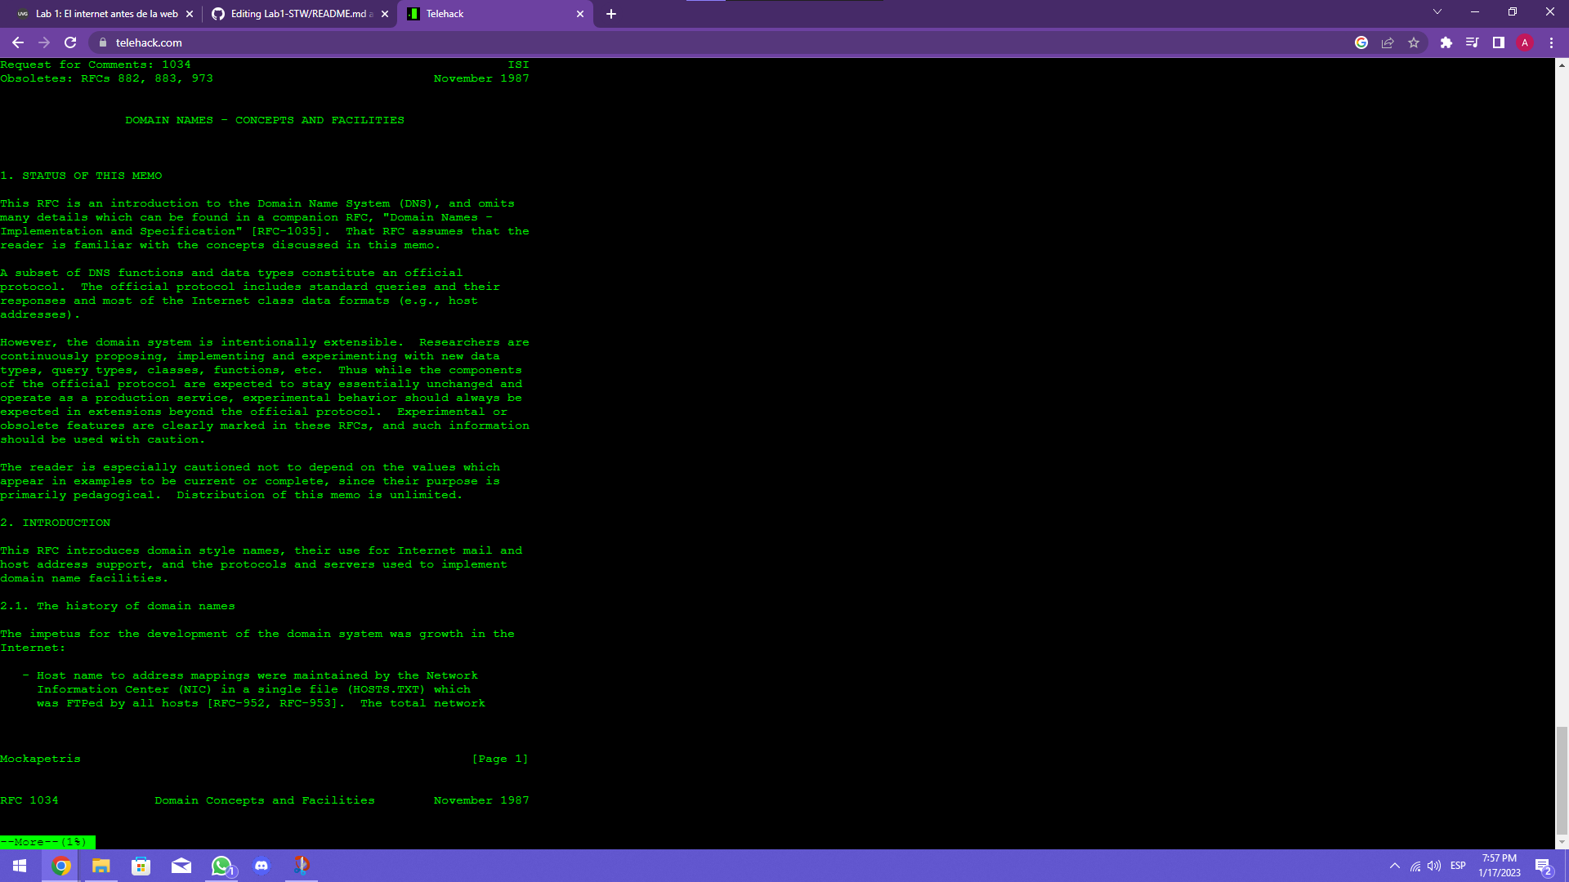Toggle the volume speaker icon
1569x882 pixels.
(1434, 866)
